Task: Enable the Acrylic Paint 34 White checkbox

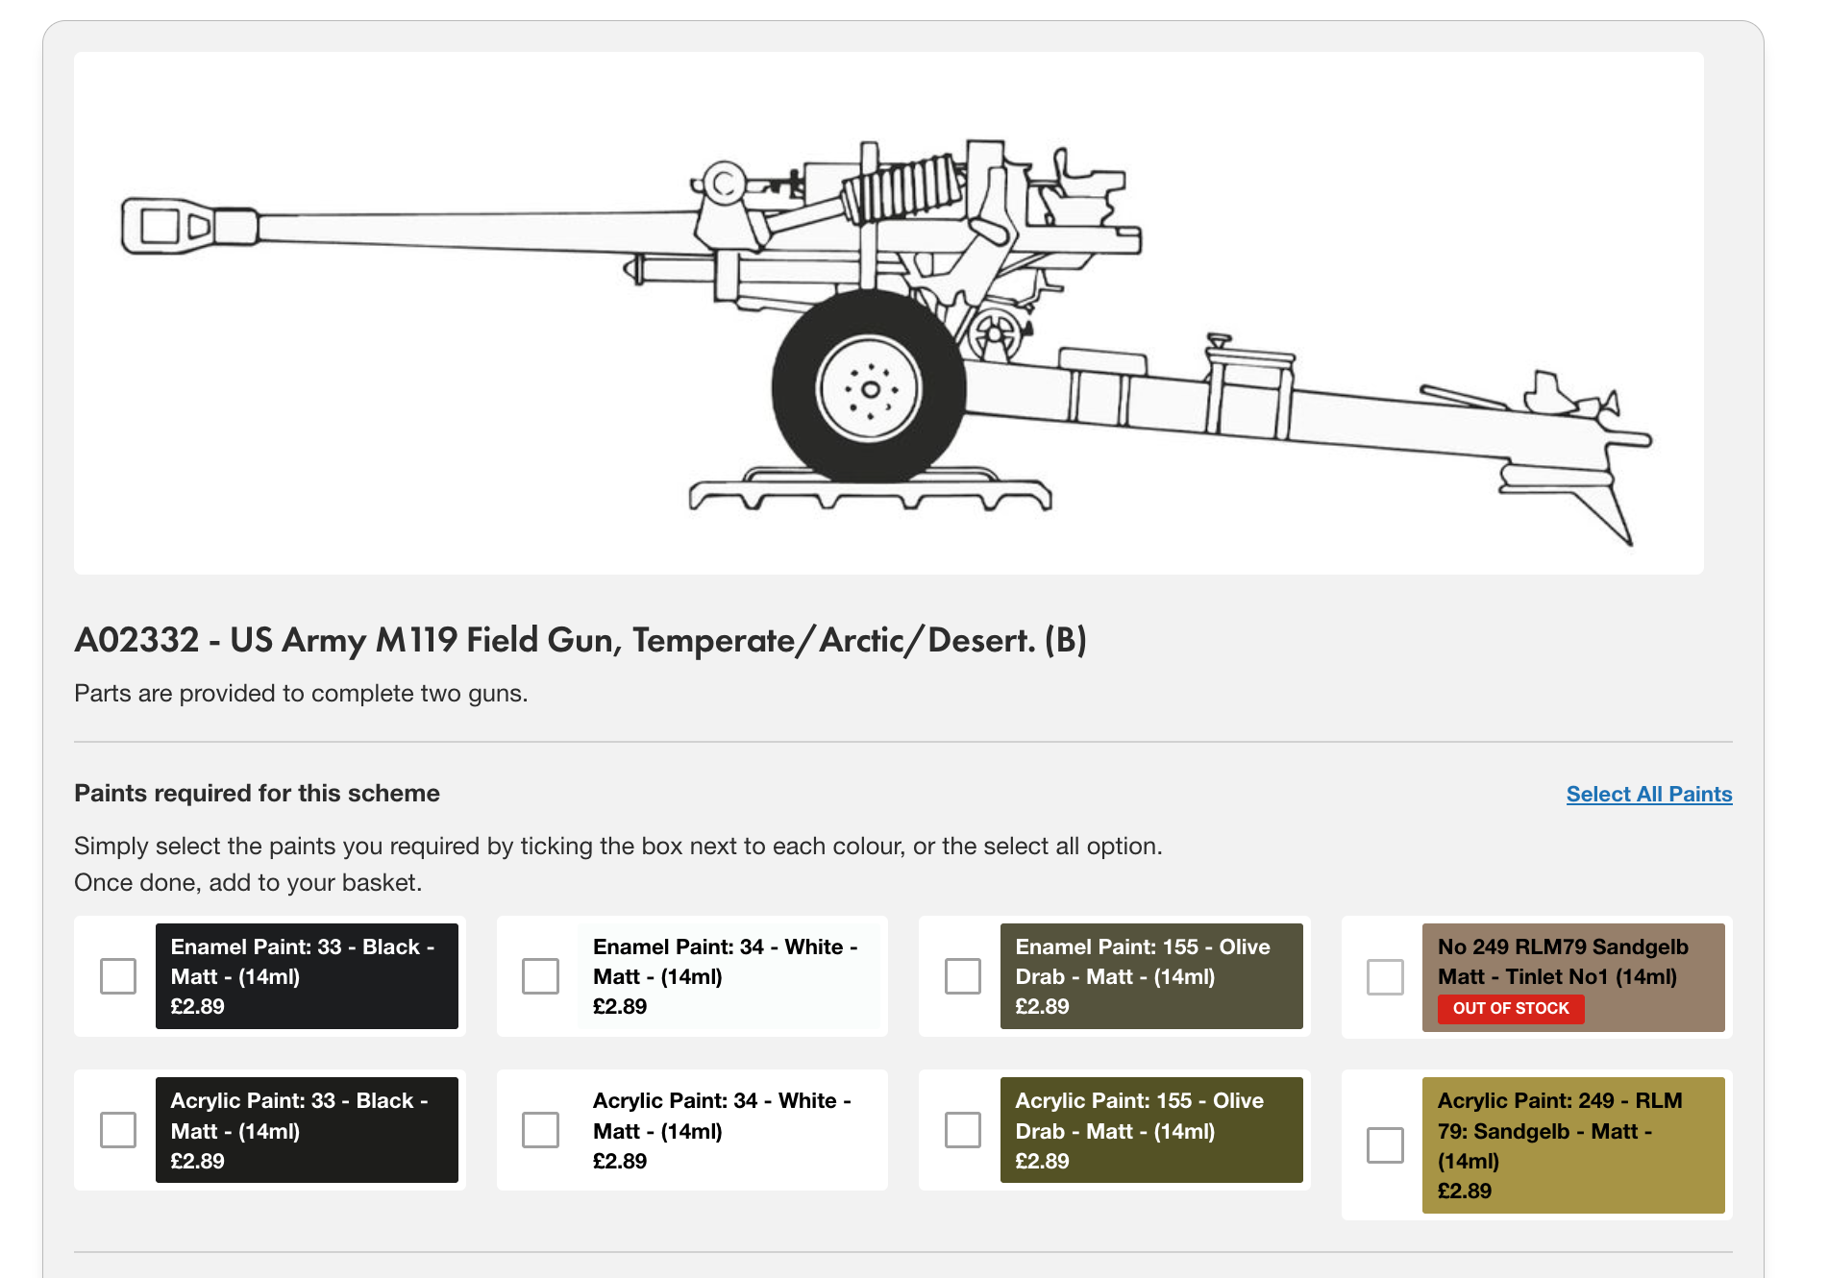Action: 540,1130
